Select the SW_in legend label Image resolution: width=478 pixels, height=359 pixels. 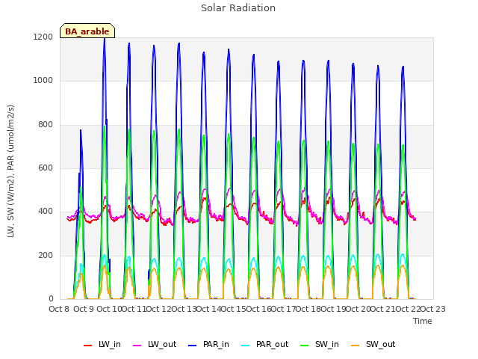(327, 344)
